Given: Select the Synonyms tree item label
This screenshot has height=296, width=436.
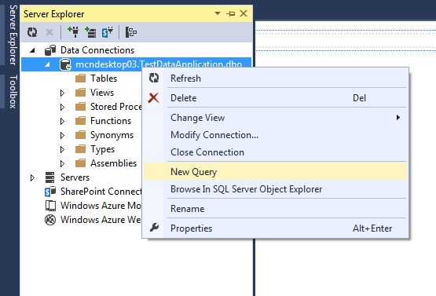Looking at the screenshot, I should click(x=112, y=135).
